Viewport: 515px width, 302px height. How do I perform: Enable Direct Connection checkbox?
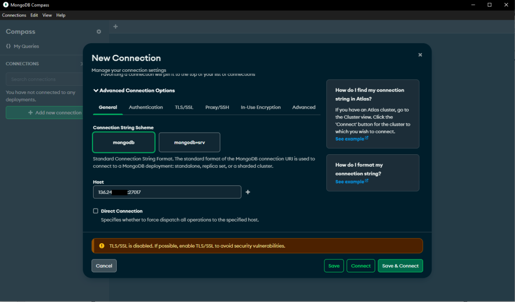coord(96,211)
